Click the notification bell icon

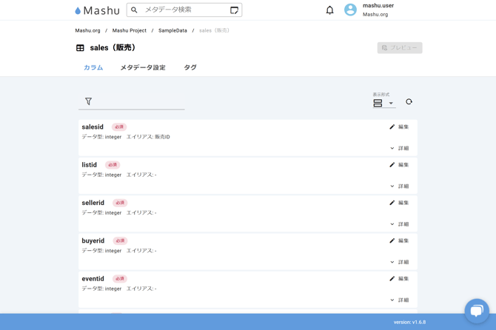[329, 10]
